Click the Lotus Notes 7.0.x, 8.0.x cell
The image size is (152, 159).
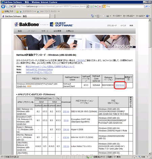(84, 146)
